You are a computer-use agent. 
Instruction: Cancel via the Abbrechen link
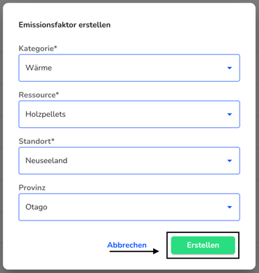[127, 245]
